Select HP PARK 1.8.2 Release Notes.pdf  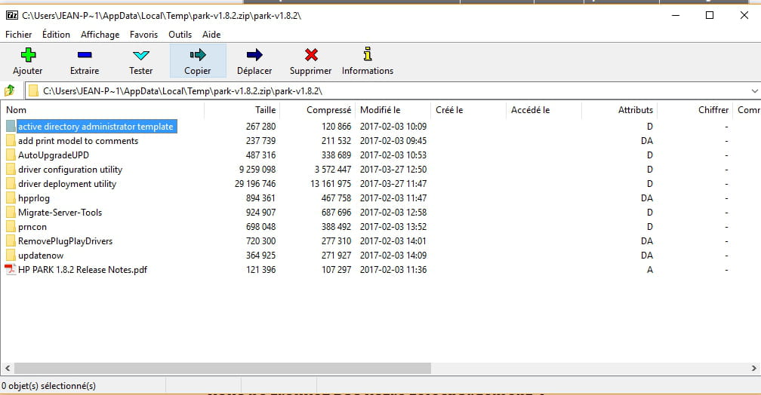pyautogui.click(x=82, y=269)
